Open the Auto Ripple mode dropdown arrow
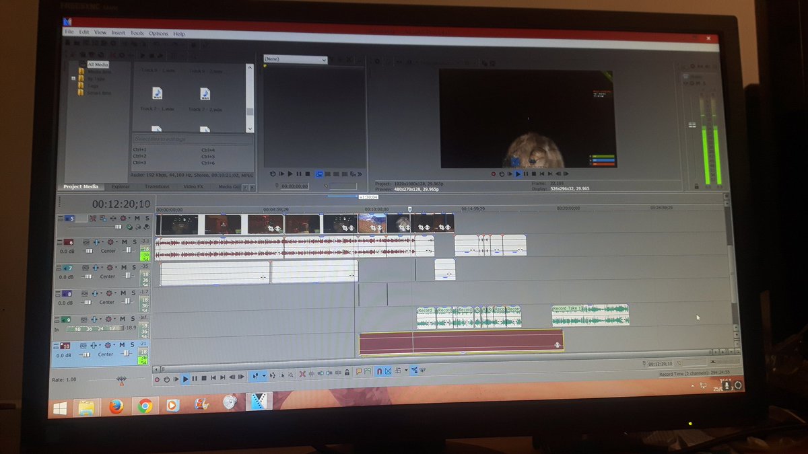The image size is (808, 454). pyautogui.click(x=405, y=371)
